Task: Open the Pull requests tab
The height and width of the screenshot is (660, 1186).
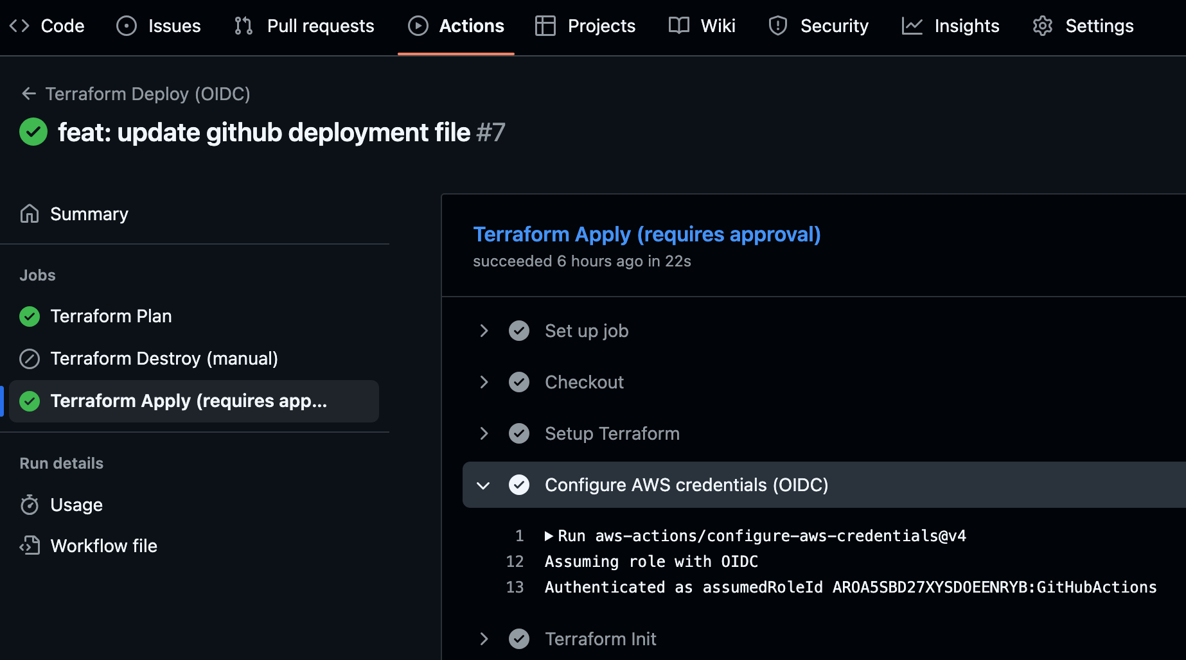Action: point(305,26)
